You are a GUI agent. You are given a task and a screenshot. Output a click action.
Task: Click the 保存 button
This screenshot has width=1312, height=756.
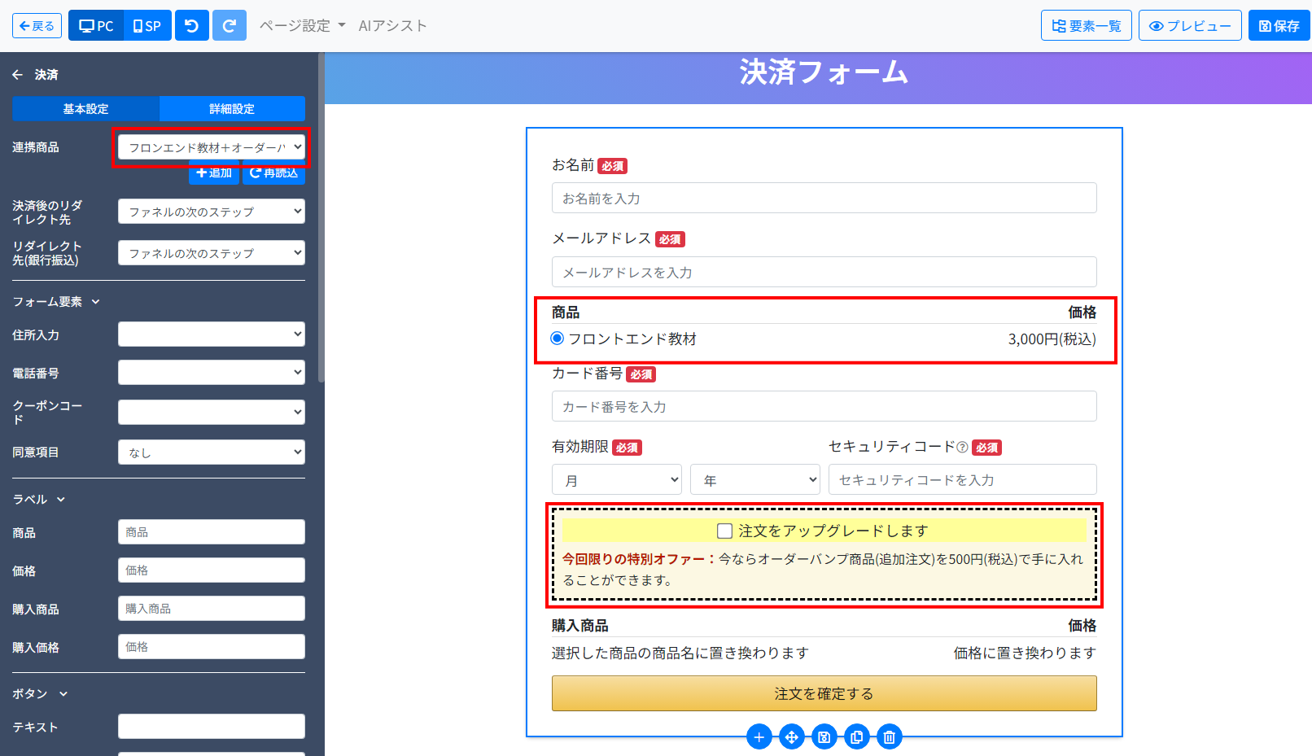click(x=1279, y=26)
